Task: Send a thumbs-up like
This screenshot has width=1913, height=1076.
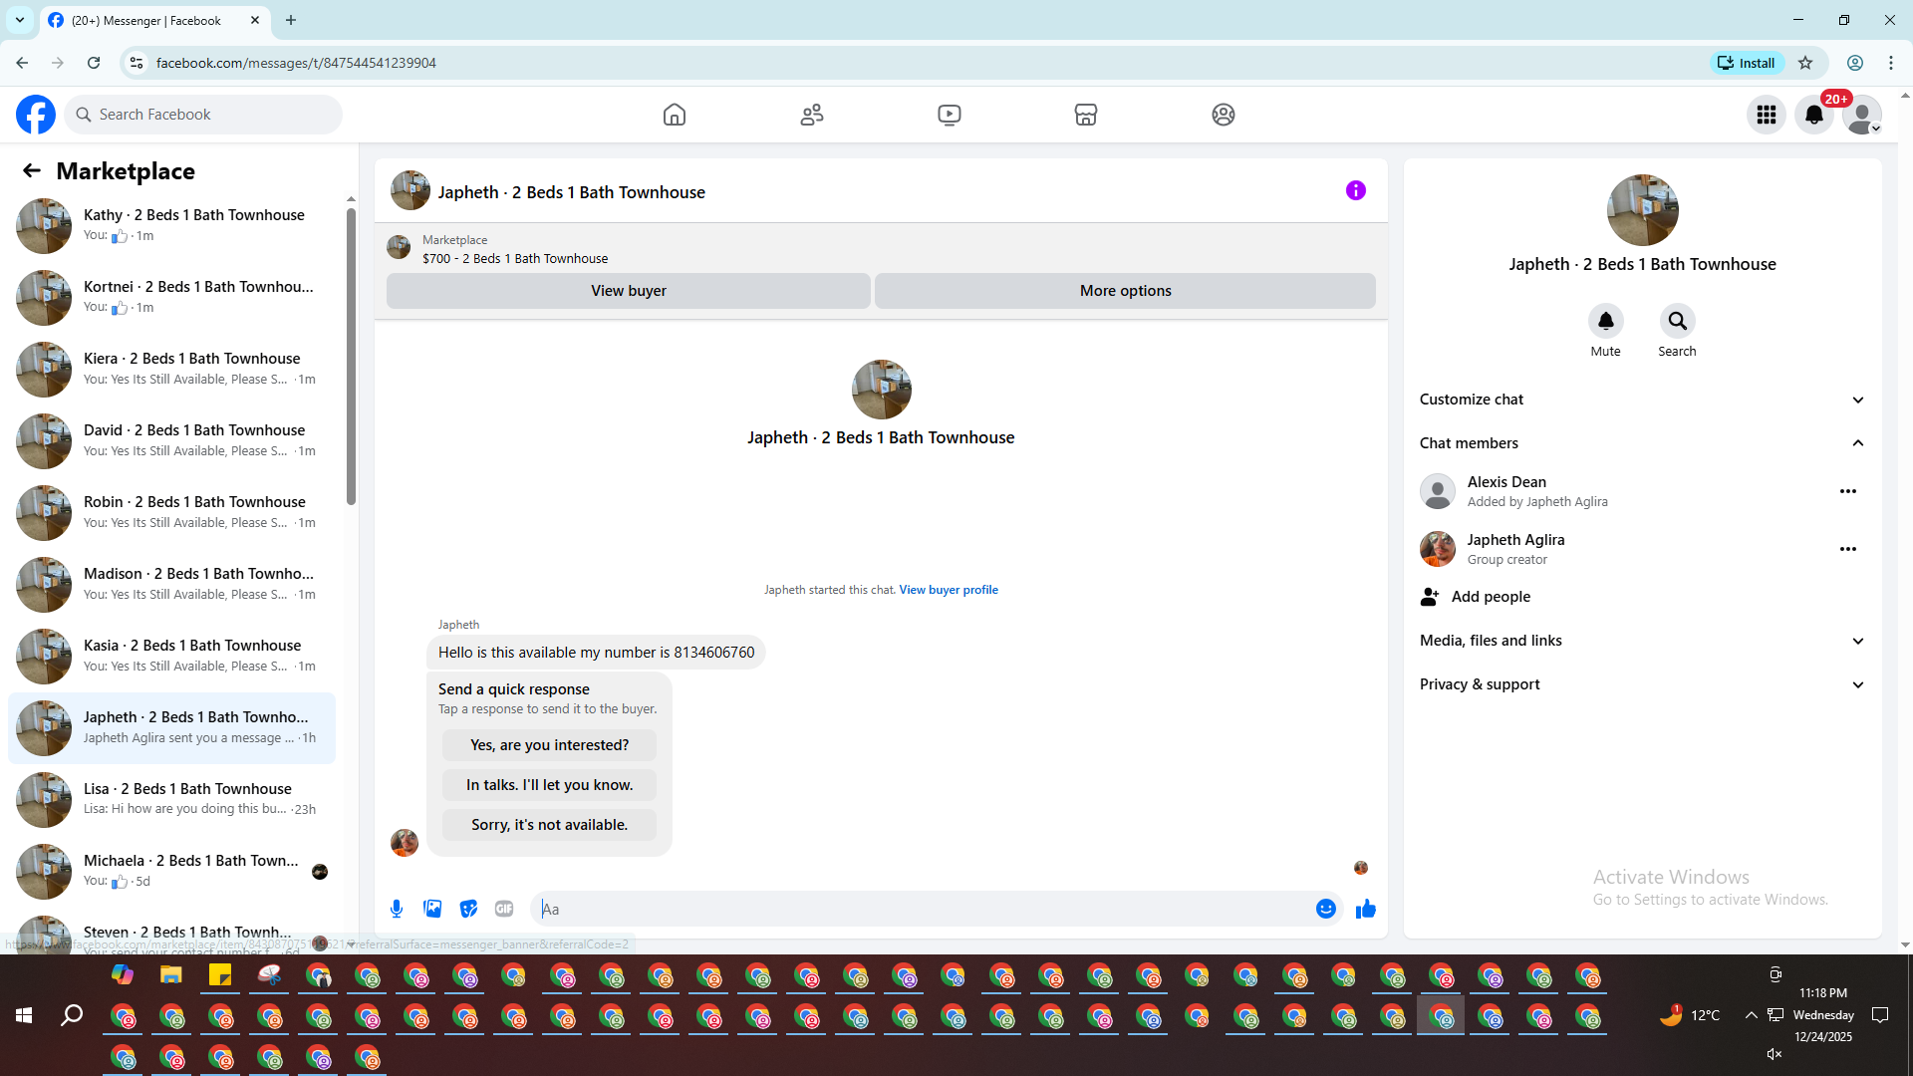Action: [x=1365, y=909]
